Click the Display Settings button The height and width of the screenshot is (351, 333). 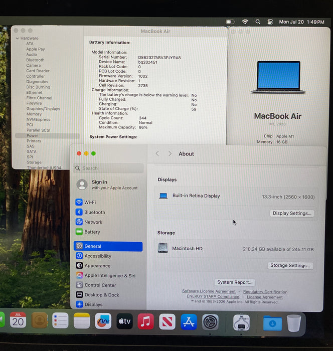point(292,213)
